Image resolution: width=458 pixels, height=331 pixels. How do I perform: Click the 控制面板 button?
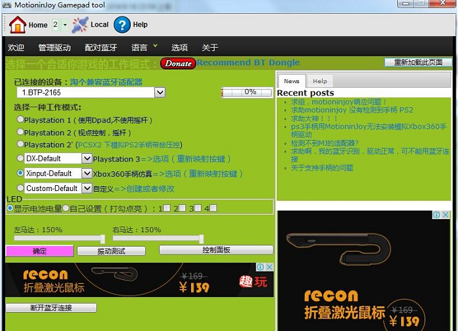[x=216, y=250]
